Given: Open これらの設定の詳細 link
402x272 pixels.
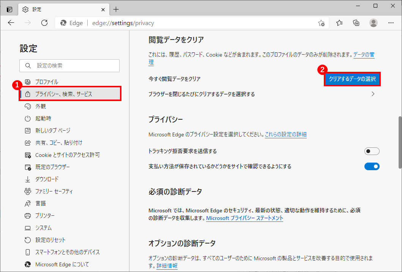Looking at the screenshot, I should click(285, 134).
